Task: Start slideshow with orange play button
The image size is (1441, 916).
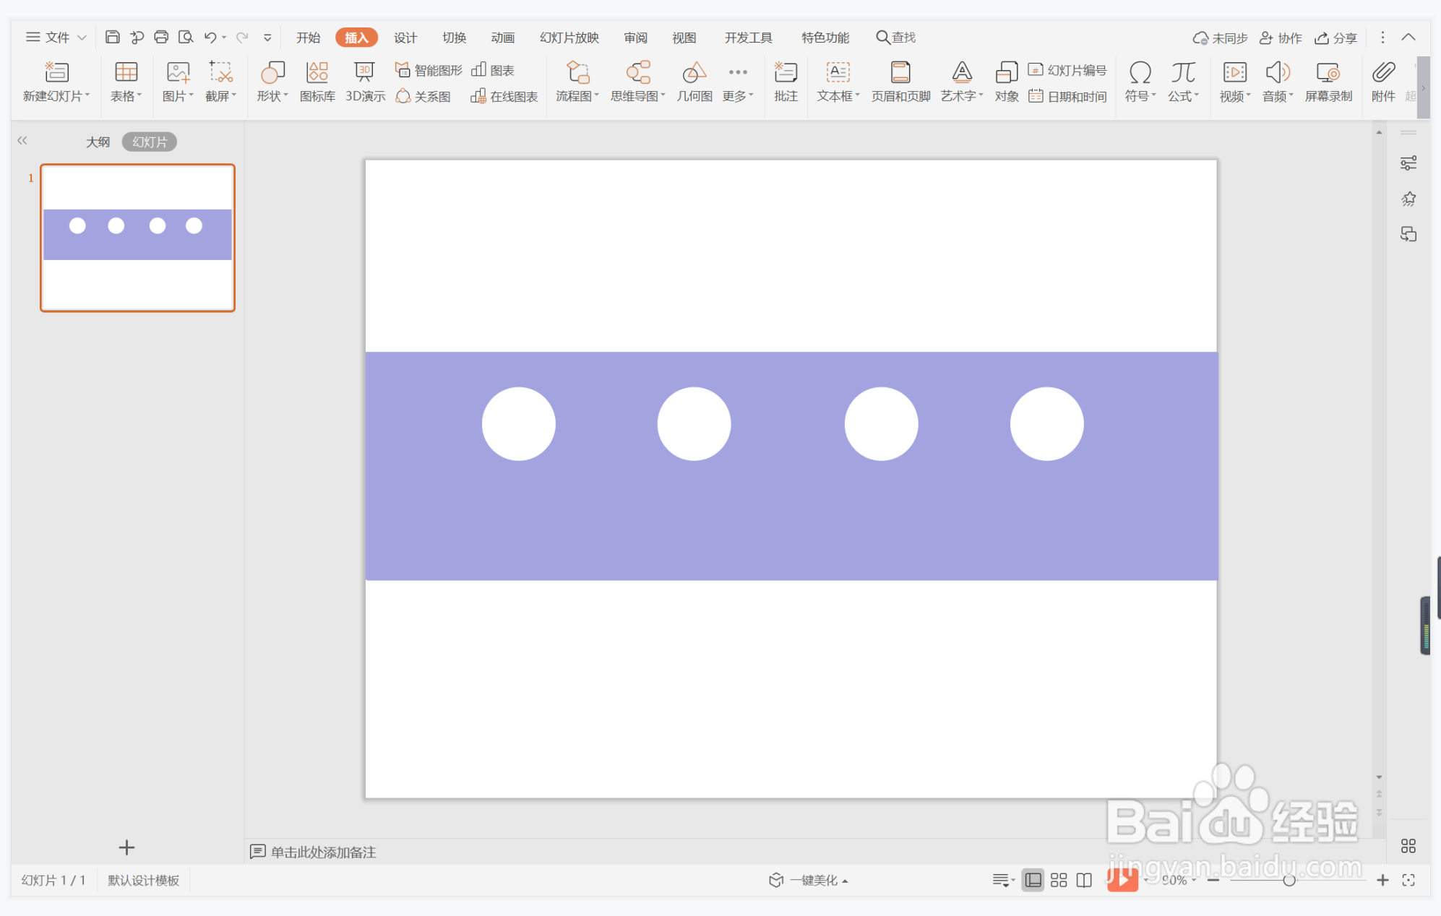Action: 1122,879
